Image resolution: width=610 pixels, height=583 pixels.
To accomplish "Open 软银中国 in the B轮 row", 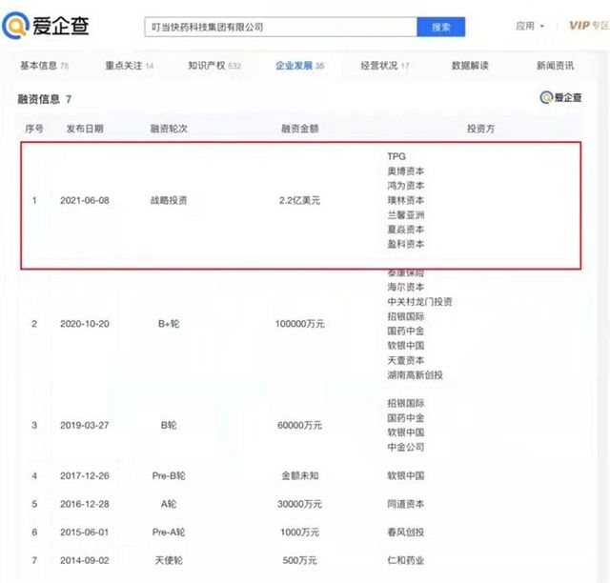I will pos(406,432).
